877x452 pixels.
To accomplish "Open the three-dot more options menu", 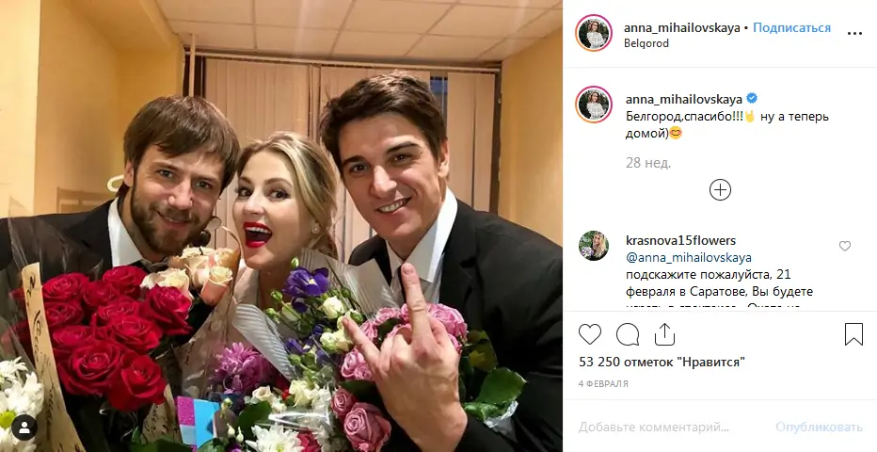I will 854,34.
